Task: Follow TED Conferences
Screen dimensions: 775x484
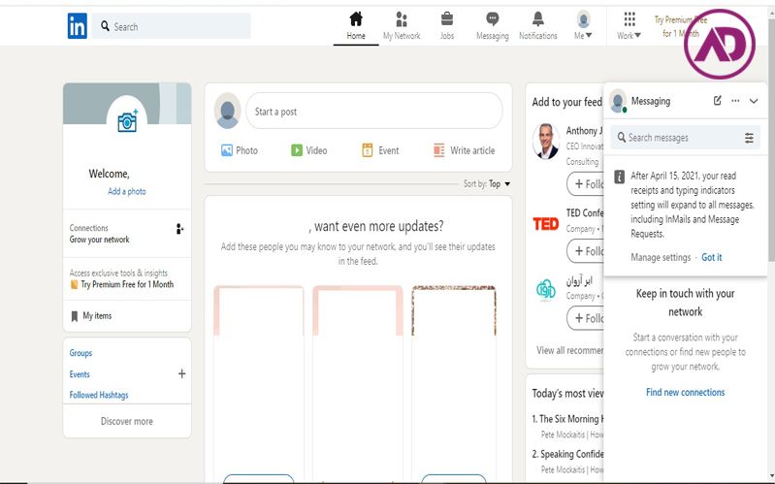Action: click(585, 251)
